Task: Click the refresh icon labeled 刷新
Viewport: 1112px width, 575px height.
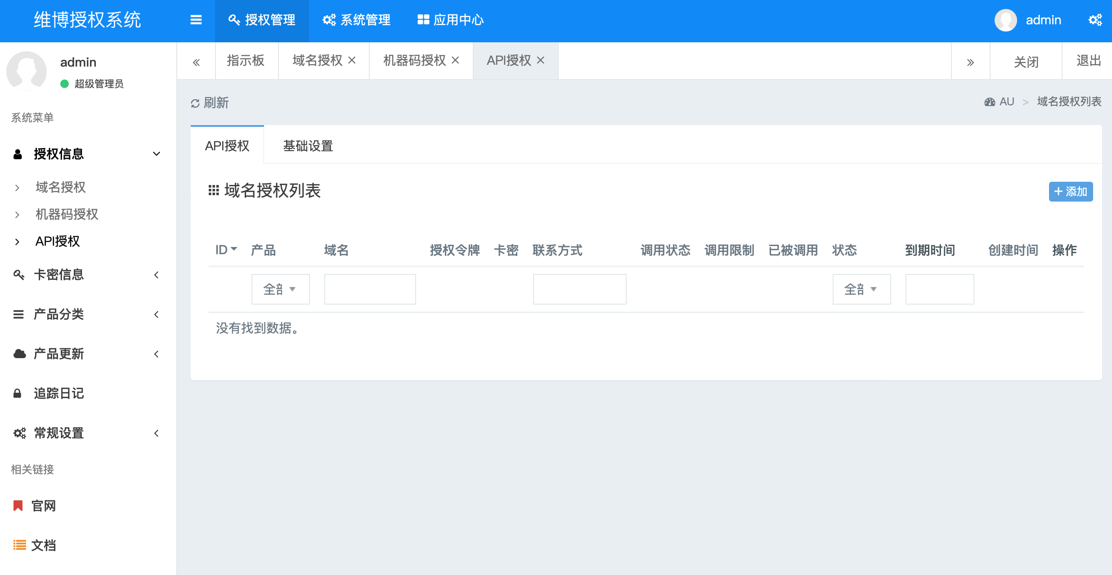Action: coord(195,103)
